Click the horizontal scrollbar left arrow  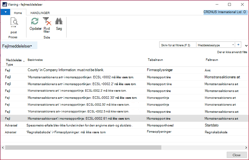3,148
